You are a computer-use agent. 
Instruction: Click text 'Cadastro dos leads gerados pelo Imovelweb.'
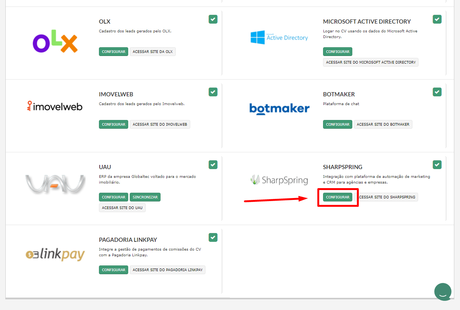click(x=142, y=104)
